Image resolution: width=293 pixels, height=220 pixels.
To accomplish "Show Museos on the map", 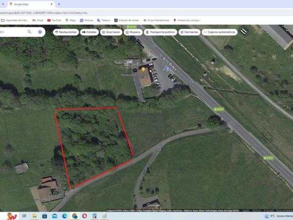I will pyautogui.click(x=133, y=32).
